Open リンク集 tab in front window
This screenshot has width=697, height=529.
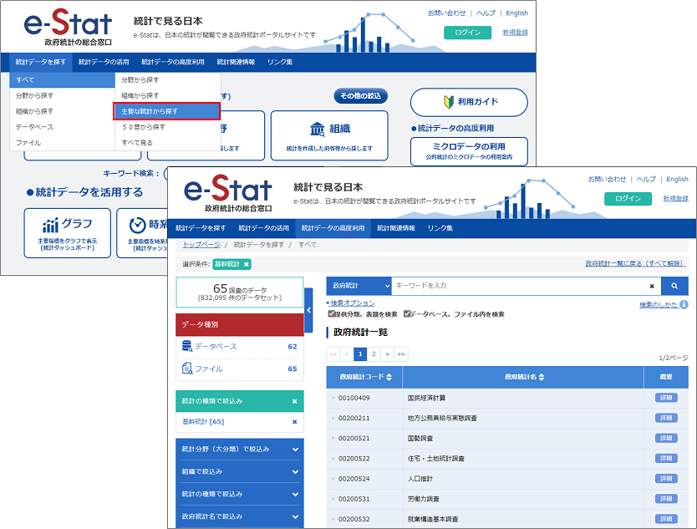[x=440, y=228]
